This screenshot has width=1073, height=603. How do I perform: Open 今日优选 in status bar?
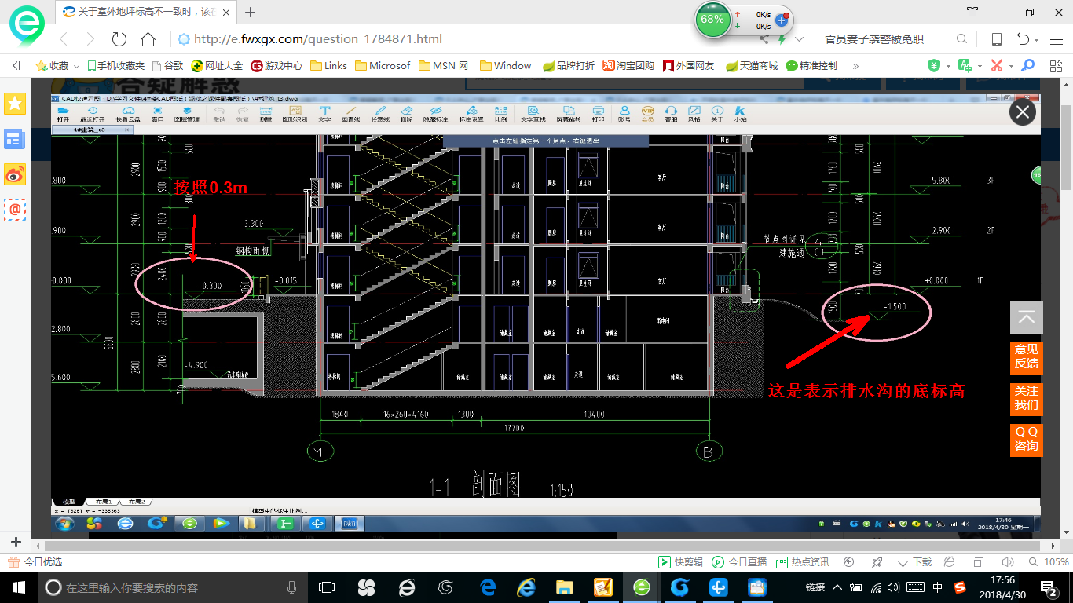point(35,562)
